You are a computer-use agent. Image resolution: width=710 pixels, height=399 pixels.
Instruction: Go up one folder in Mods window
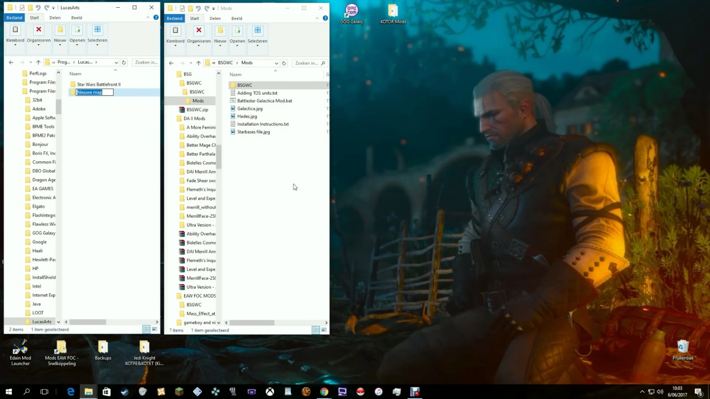(198, 63)
